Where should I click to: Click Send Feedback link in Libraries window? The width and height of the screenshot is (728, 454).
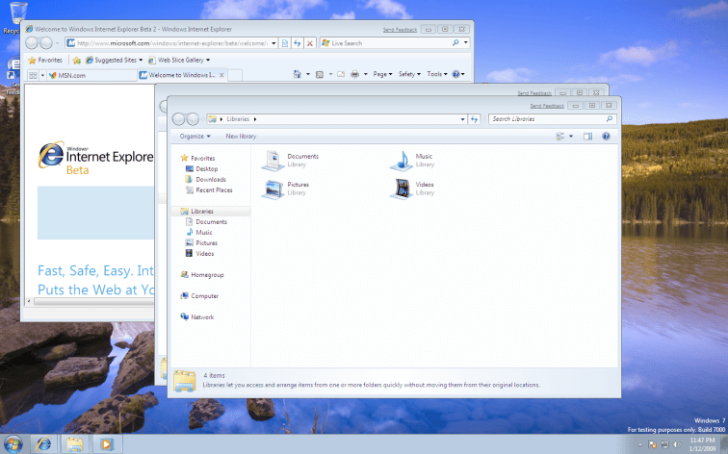(547, 106)
